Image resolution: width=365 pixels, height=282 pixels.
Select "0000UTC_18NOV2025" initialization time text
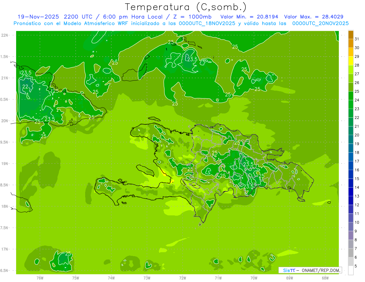[207, 23]
